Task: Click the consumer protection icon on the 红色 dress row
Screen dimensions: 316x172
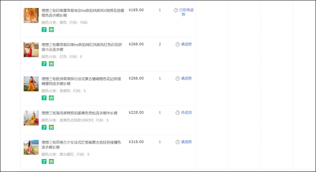Action: click(51, 64)
